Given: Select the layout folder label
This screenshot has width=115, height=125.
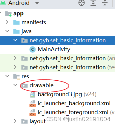Looking at the screenshot, I should point(38,121).
